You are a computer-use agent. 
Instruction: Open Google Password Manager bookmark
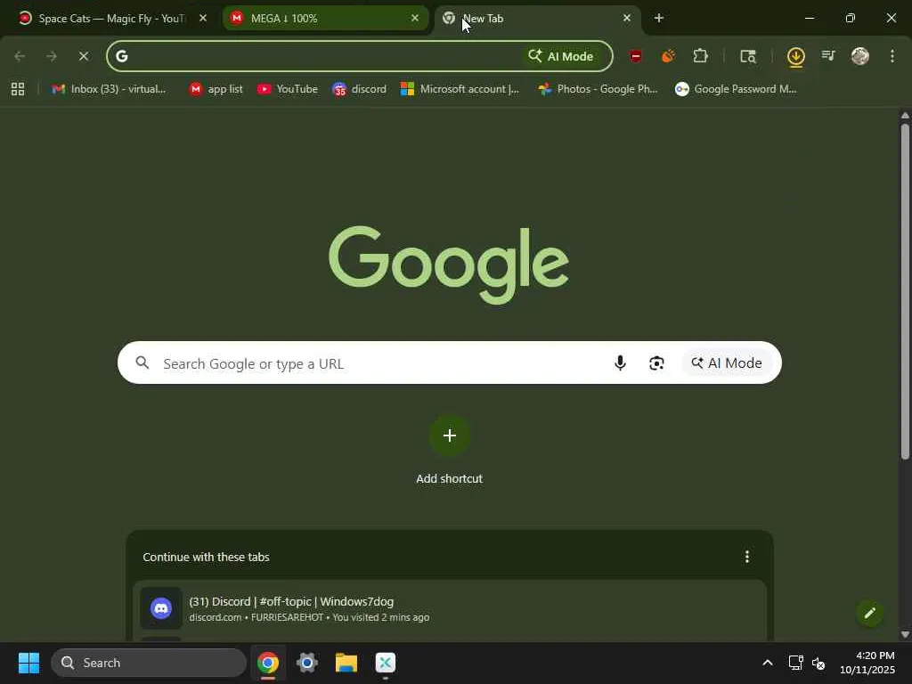click(736, 89)
